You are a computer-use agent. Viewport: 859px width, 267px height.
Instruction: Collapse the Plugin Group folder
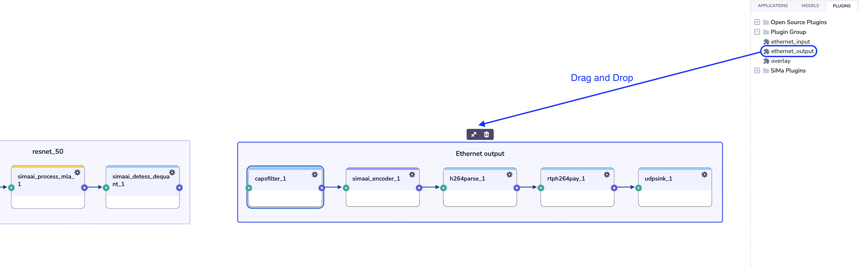pos(757,32)
